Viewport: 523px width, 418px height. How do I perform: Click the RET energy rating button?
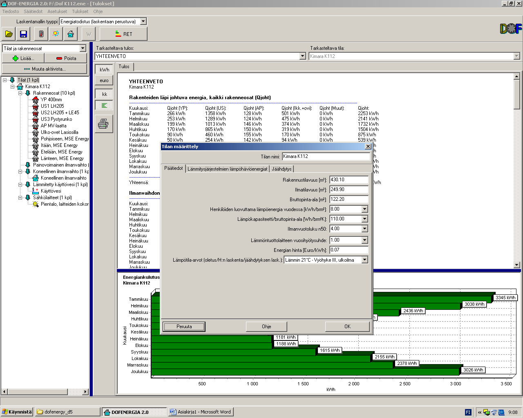pos(123,34)
